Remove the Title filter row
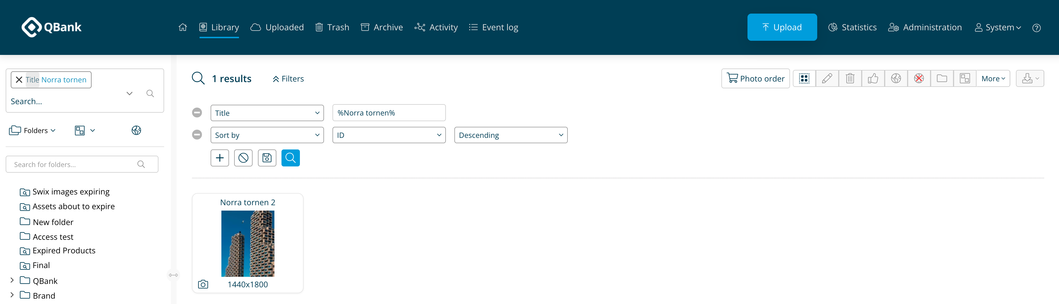Image resolution: width=1059 pixels, height=304 pixels. click(x=197, y=112)
